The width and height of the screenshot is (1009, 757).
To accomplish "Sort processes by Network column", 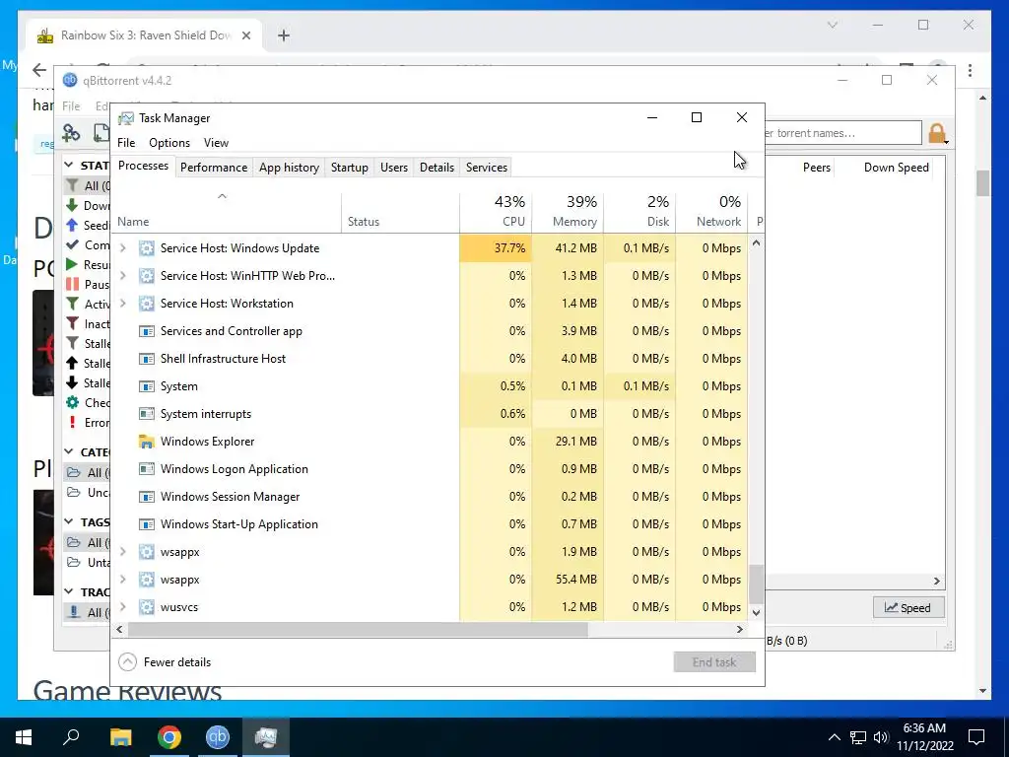I will coord(712,211).
